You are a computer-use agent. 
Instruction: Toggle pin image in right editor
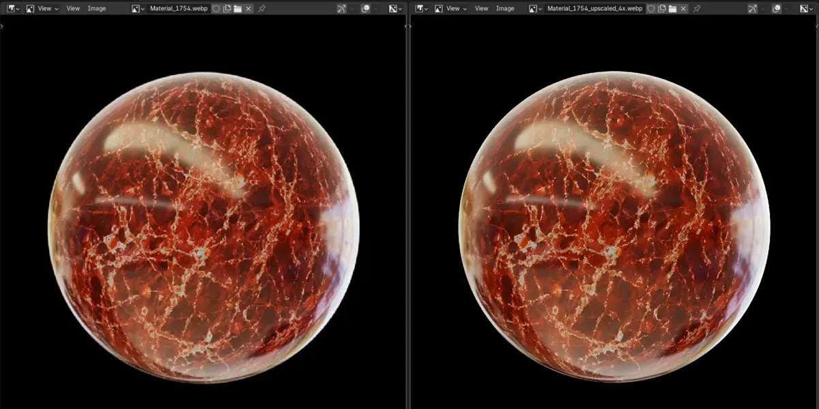pyautogui.click(x=696, y=8)
